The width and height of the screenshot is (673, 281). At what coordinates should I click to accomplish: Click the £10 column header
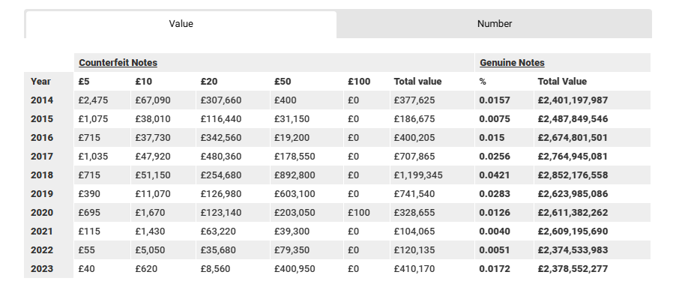click(x=143, y=82)
